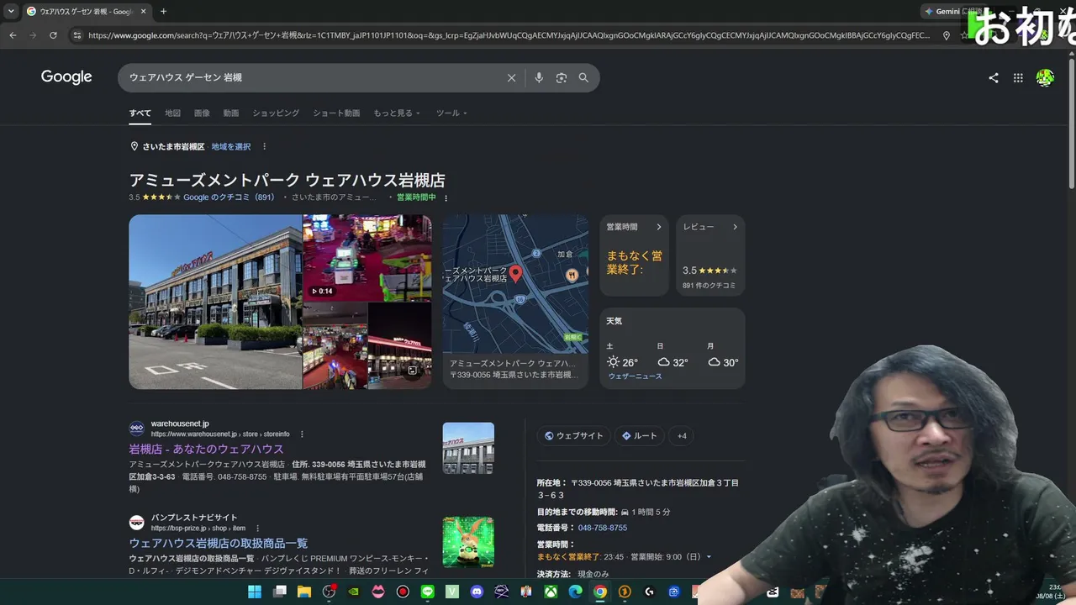Click the ウェブサイト button
Image resolution: width=1076 pixels, height=605 pixels.
pyautogui.click(x=574, y=436)
